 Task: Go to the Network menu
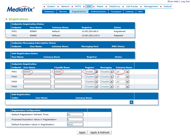click(x=65, y=7)
